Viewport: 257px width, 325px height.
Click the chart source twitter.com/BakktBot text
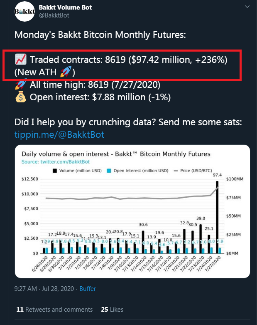click(56, 162)
